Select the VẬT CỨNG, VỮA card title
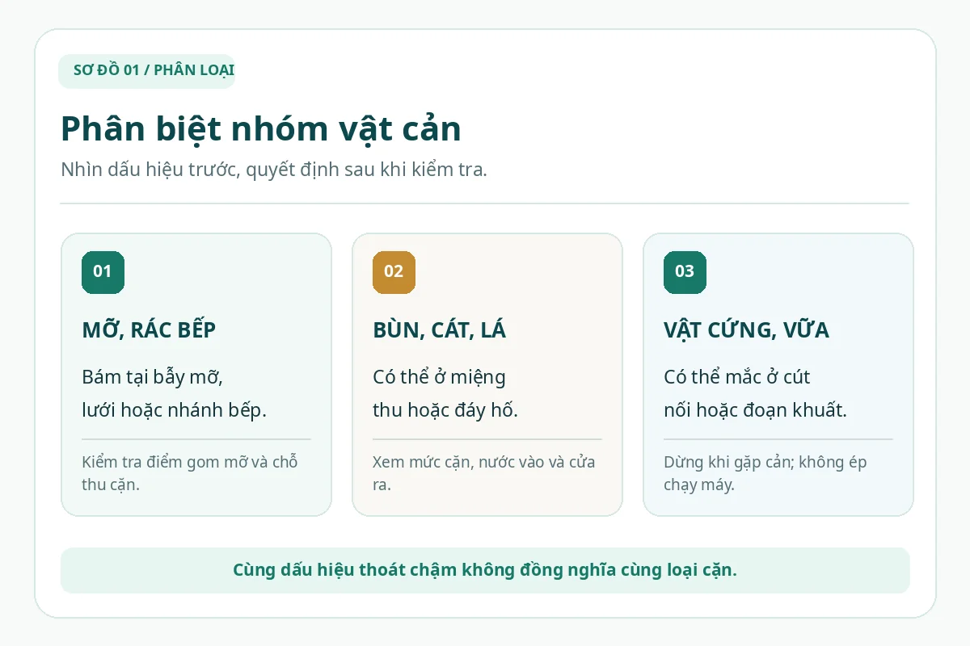Image resolution: width=970 pixels, height=646 pixels. (x=746, y=330)
